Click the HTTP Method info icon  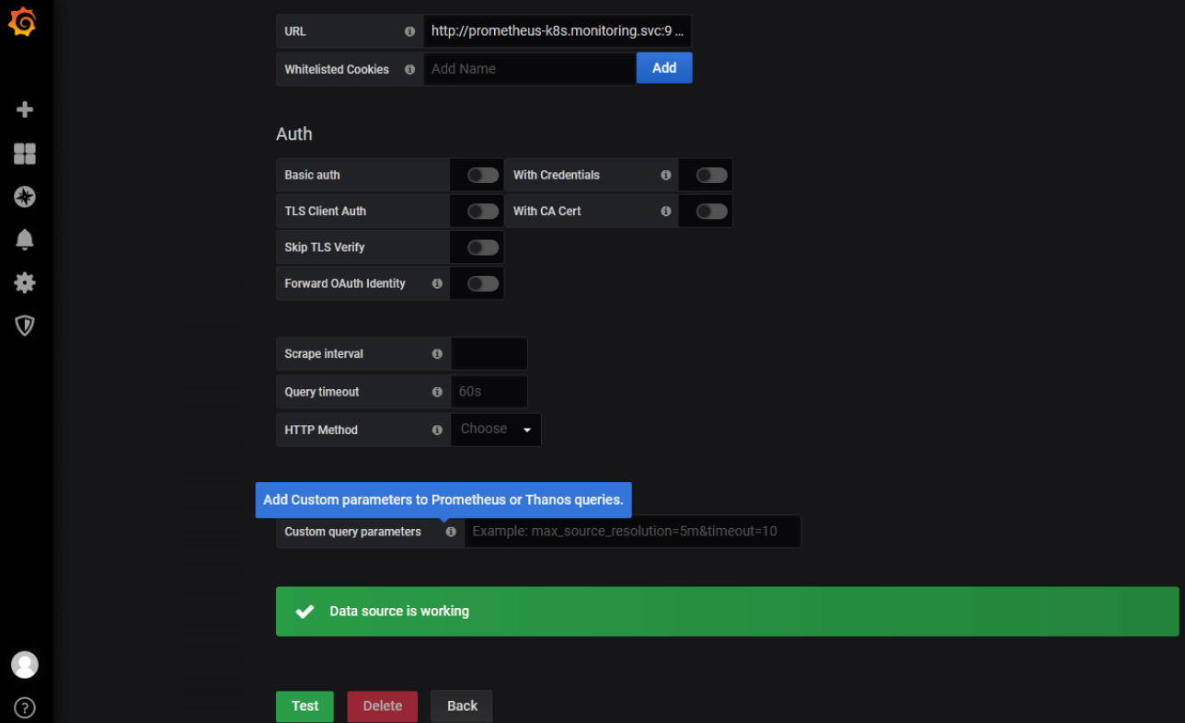point(437,430)
